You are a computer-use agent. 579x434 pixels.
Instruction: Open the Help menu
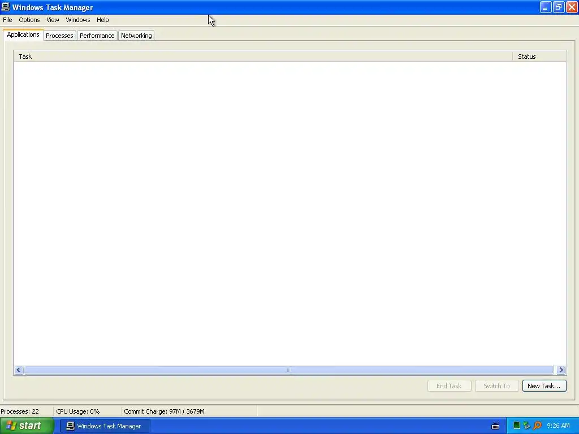(x=103, y=20)
